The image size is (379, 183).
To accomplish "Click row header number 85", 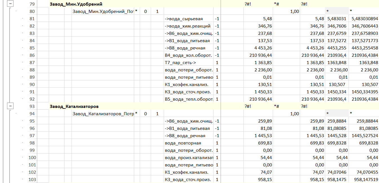I will 32,48.
